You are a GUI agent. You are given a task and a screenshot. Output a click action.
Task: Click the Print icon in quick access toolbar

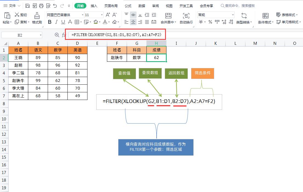[41, 6]
